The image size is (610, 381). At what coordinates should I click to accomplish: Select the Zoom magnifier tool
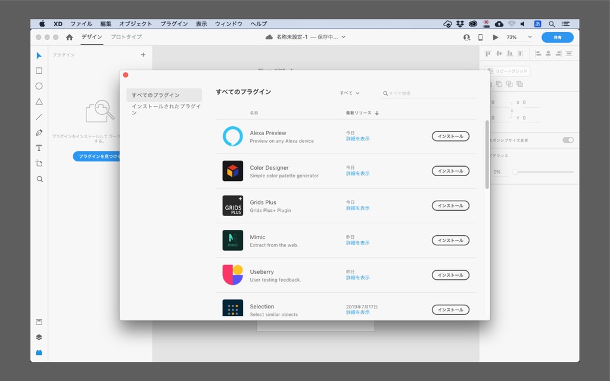pyautogui.click(x=39, y=179)
